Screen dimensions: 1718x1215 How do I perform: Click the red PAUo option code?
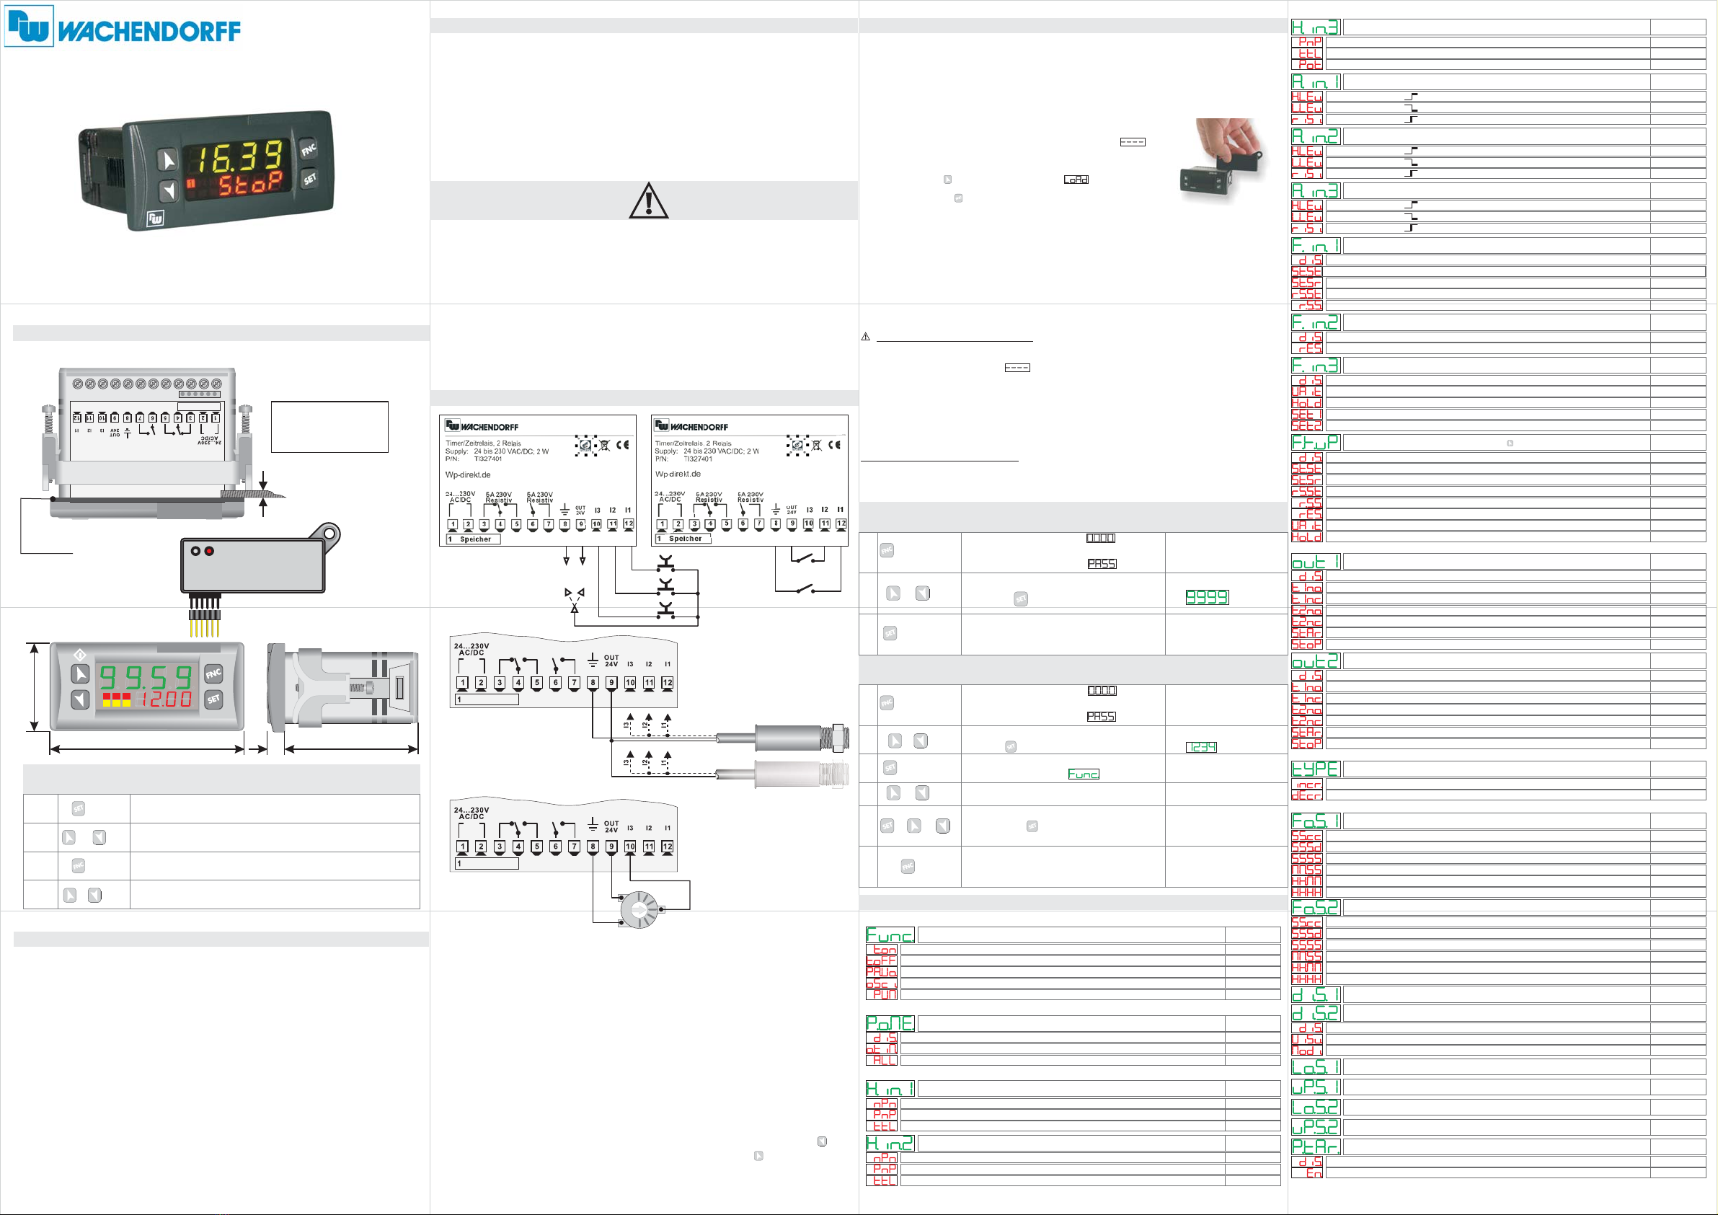882,972
